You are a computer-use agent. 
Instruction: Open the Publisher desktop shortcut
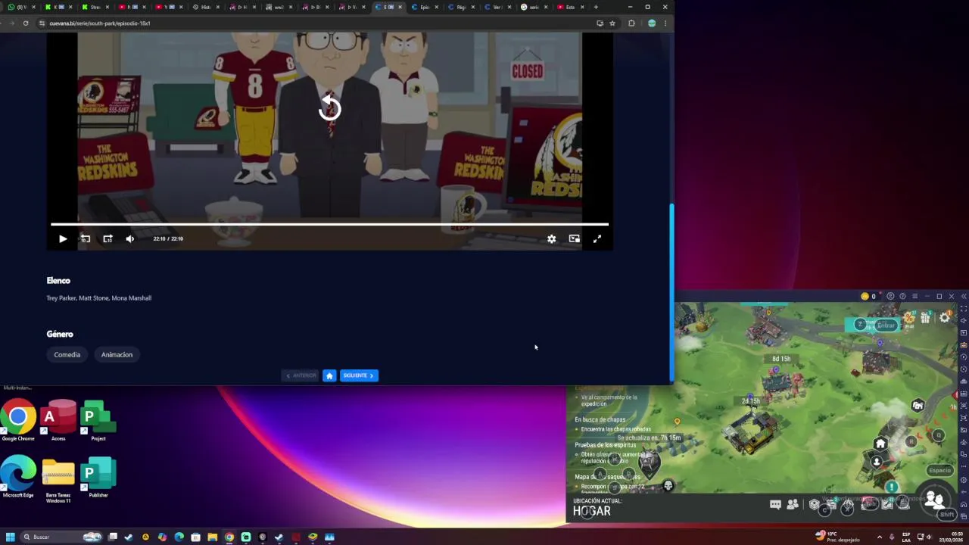(x=98, y=477)
